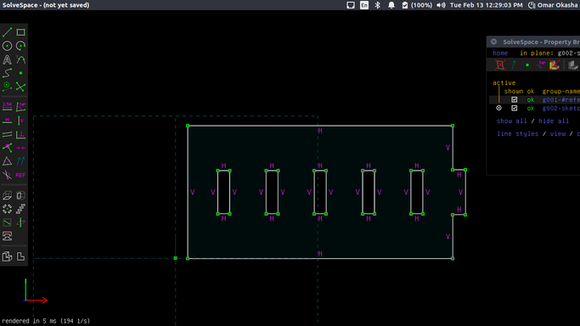Click the 'in plane:' text in Property Browser

click(536, 53)
